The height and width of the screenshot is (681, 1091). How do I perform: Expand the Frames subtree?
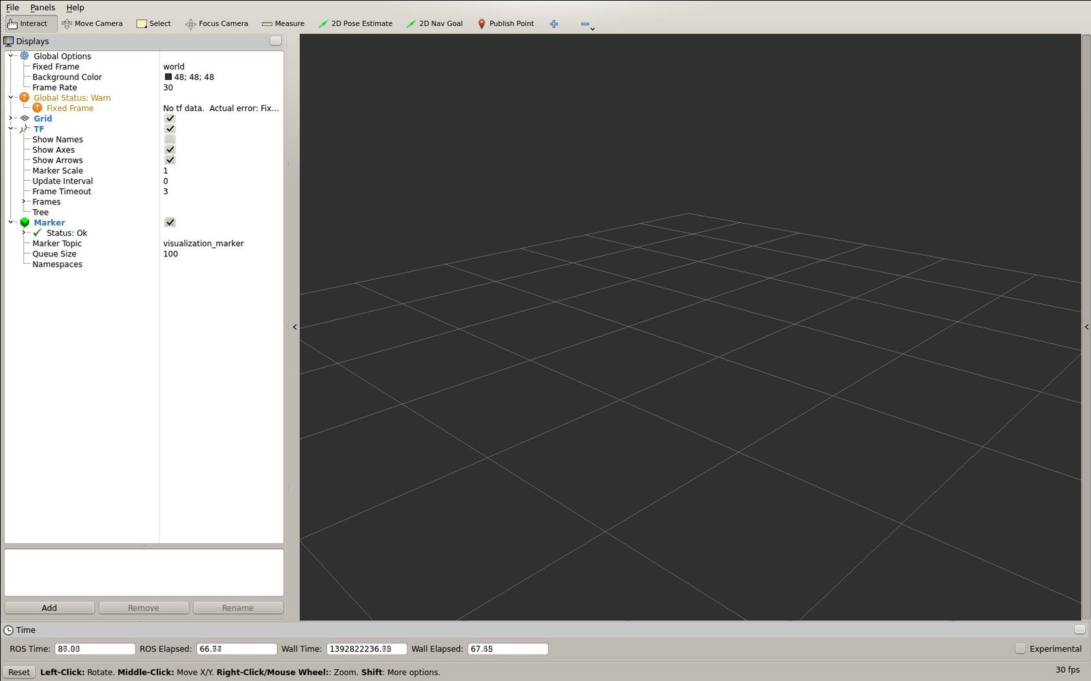[24, 202]
